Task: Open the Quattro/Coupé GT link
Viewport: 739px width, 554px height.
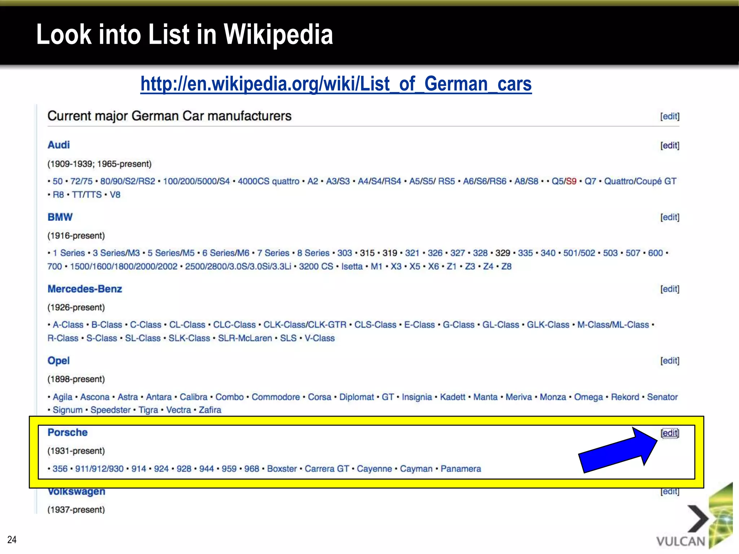Action: (640, 181)
